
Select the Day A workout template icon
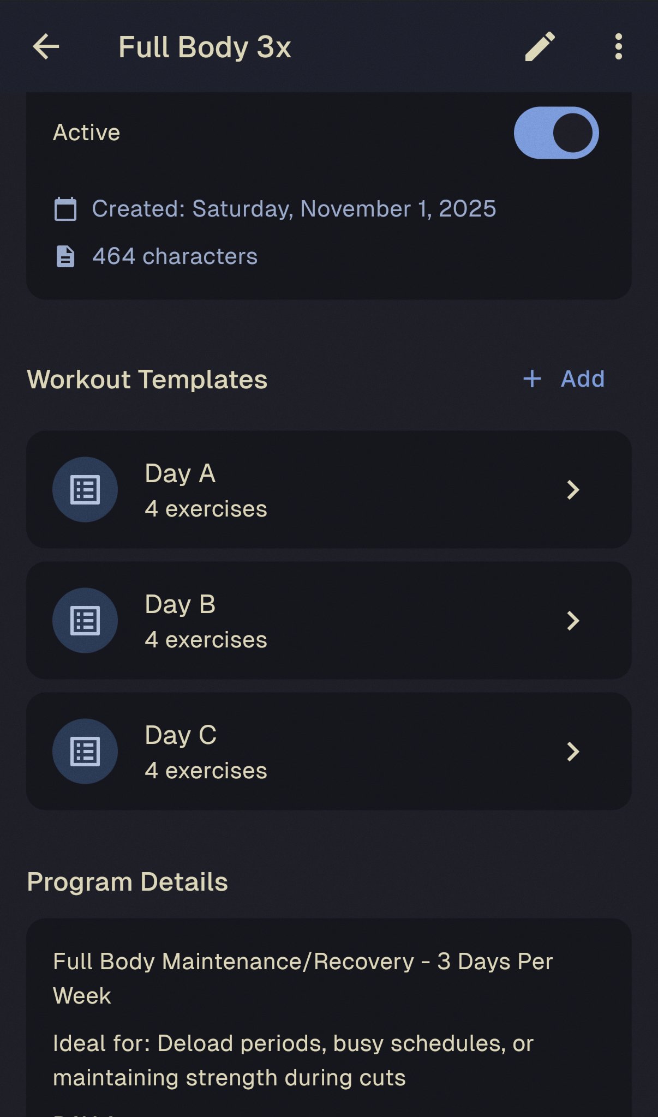coord(85,490)
